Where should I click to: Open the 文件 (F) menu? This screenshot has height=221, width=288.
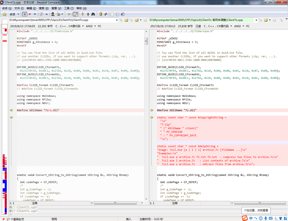click(19, 8)
